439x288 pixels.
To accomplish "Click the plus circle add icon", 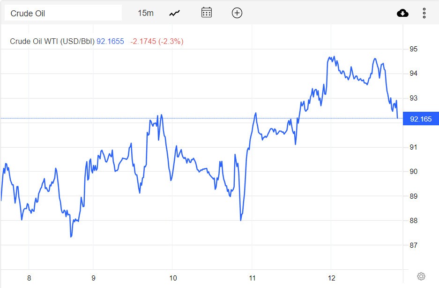I will coord(237,13).
